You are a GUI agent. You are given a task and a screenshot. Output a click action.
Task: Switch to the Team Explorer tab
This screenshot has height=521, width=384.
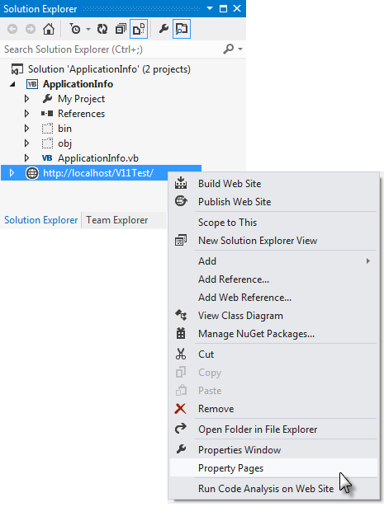(117, 220)
